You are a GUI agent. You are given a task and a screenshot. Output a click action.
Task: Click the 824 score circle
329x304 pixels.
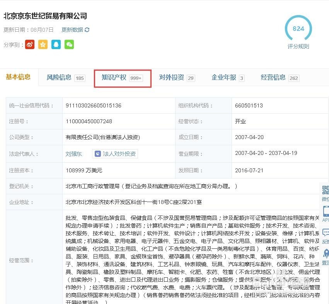(x=298, y=28)
